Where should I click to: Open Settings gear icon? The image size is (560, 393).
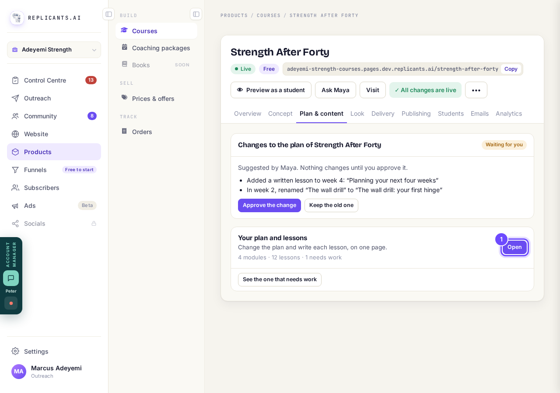(15, 351)
